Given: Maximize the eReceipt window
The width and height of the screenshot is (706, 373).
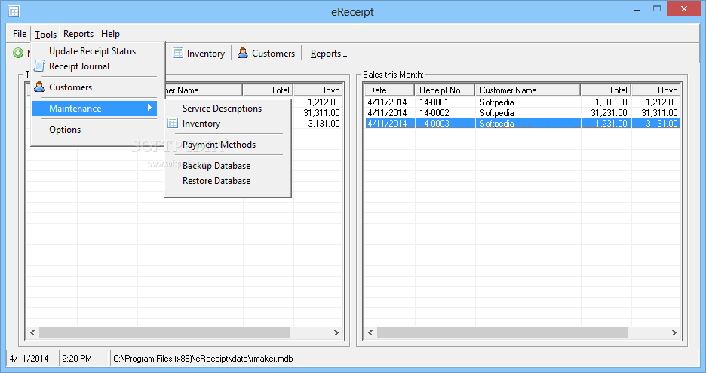Looking at the screenshot, I should pyautogui.click(x=657, y=9).
